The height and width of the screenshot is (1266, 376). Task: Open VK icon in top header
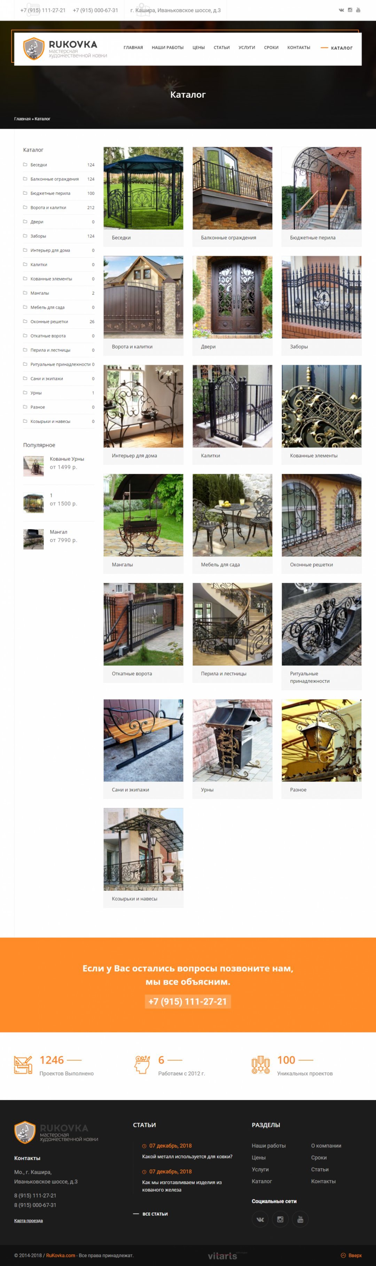click(342, 10)
